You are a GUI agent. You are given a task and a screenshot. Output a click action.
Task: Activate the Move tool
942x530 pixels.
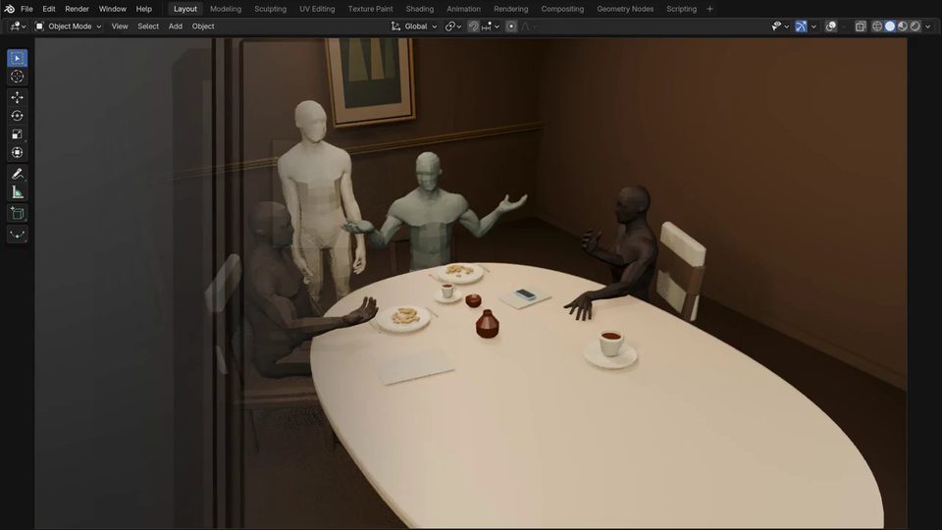point(17,97)
